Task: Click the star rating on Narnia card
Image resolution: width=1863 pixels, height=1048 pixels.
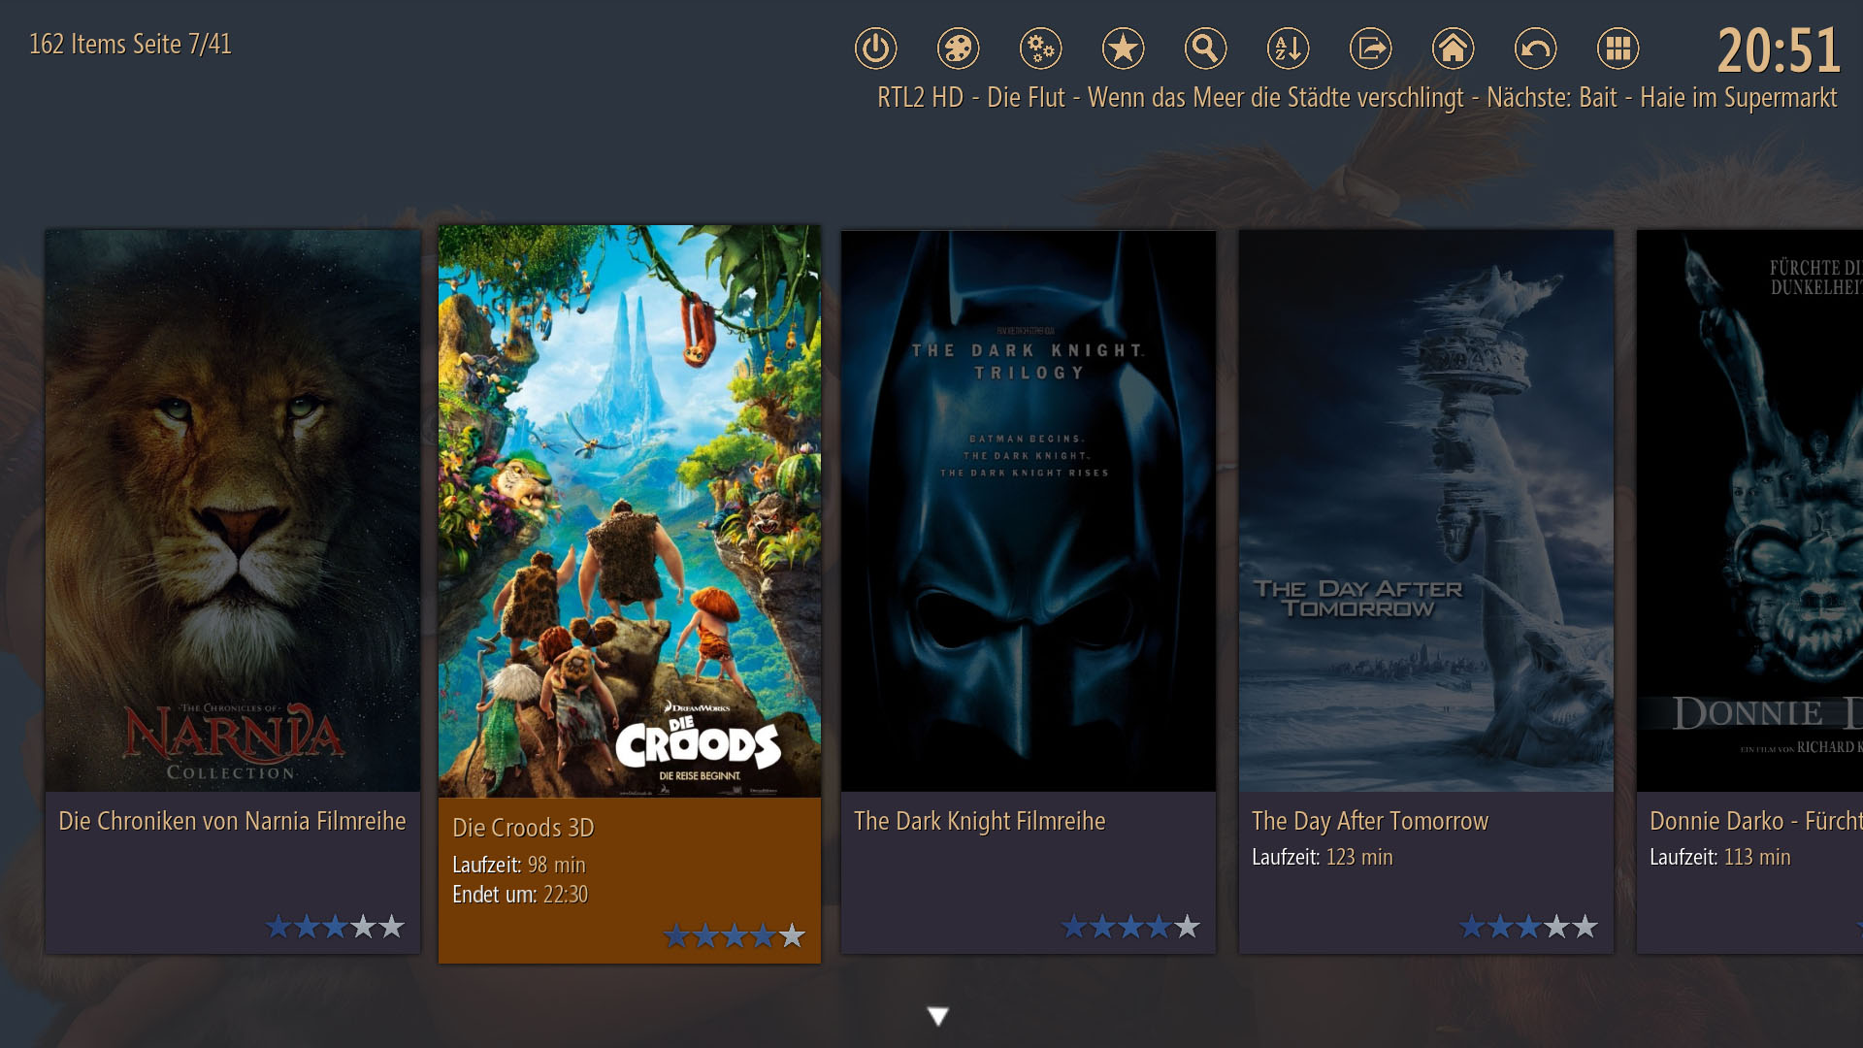Action: 336,927
